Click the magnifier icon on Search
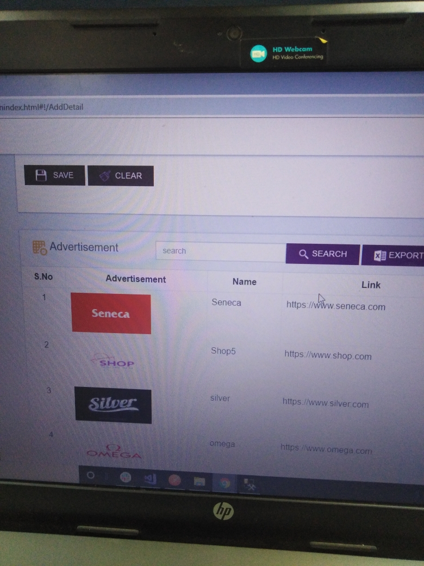 [x=304, y=254]
